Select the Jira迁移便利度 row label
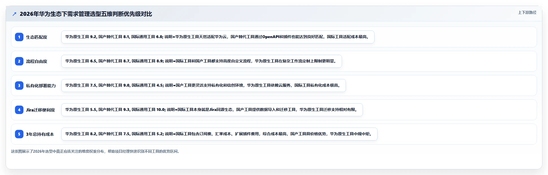The width and height of the screenshot is (548, 175). pyautogui.click(x=40, y=110)
